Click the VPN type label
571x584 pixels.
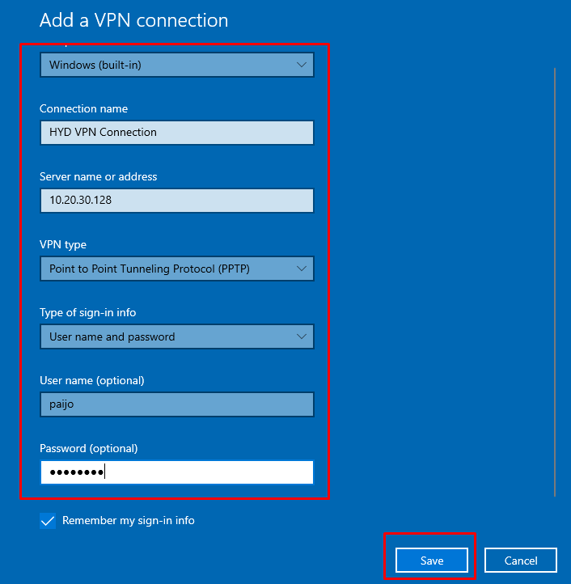(63, 244)
